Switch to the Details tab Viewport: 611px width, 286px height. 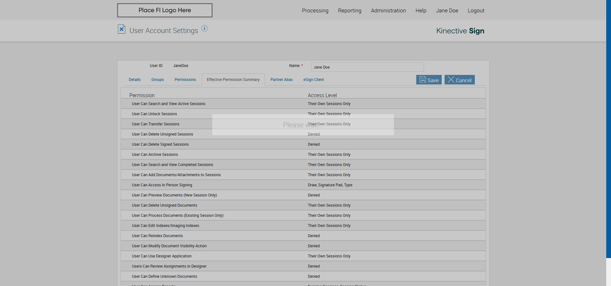pyautogui.click(x=135, y=80)
